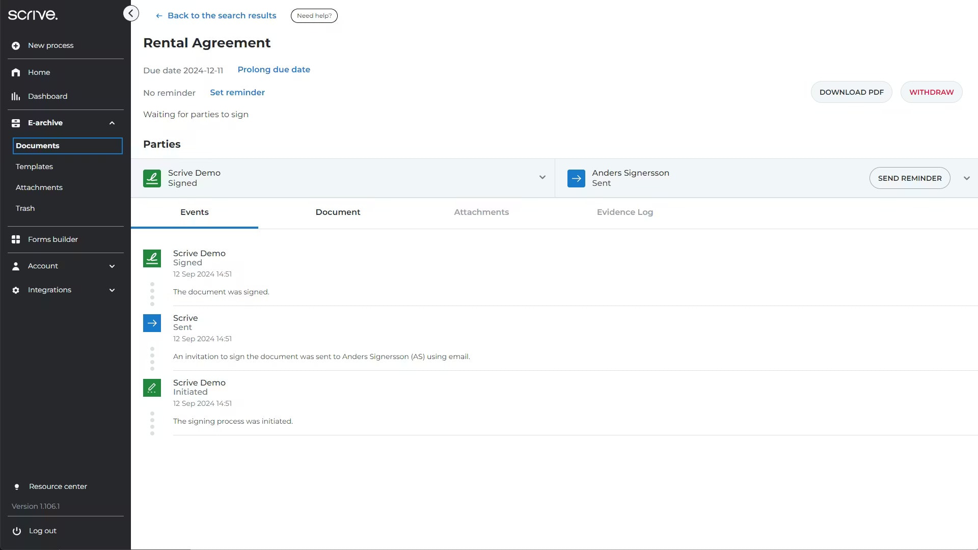Expand the Scrive Demo party details

542,178
